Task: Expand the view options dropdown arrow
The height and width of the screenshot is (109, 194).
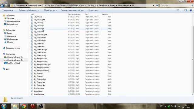Action: click(181, 10)
